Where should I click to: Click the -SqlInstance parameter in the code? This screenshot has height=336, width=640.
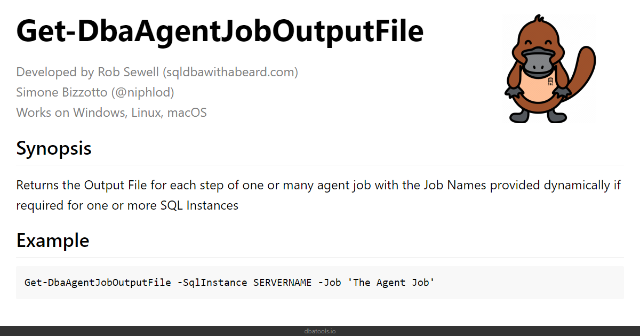coord(212,283)
